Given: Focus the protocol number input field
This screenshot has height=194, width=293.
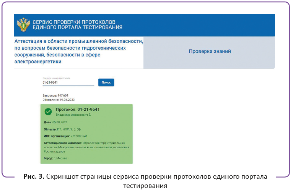Looking at the screenshot, I should click(x=68, y=82).
